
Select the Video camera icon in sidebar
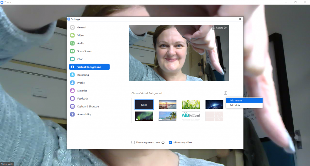(72, 35)
